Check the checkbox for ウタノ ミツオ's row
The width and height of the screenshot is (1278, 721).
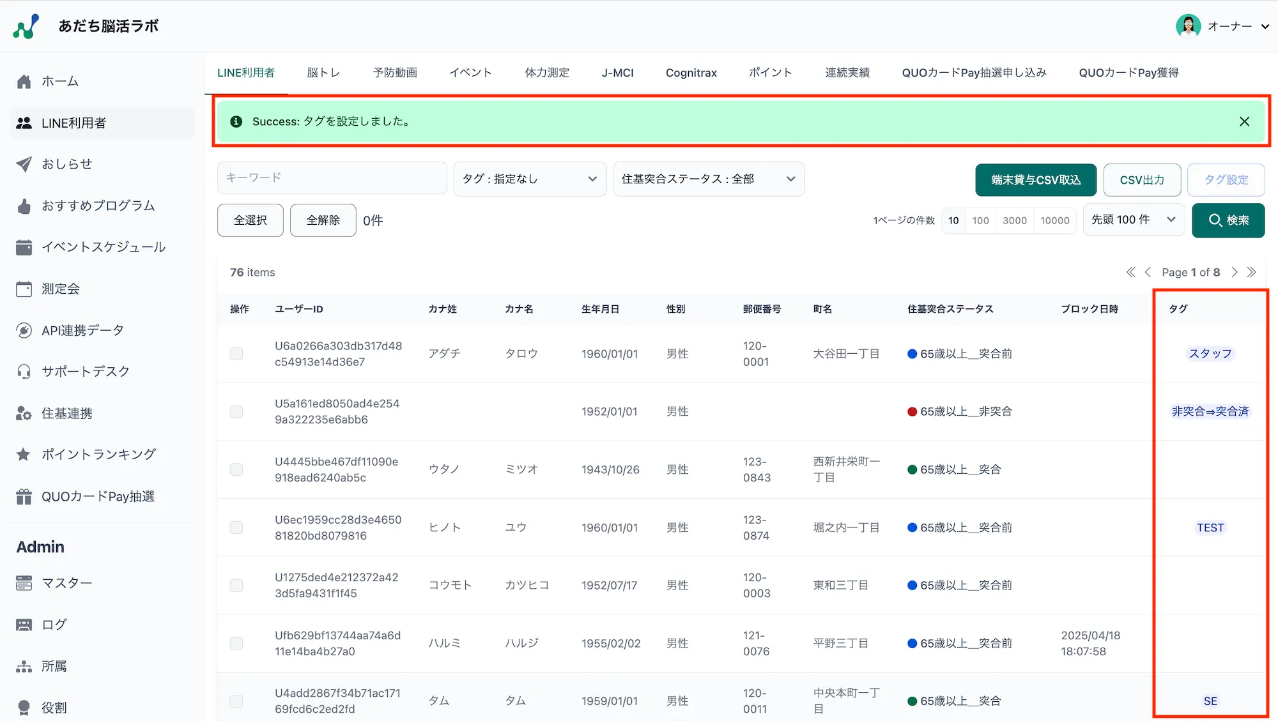236,469
